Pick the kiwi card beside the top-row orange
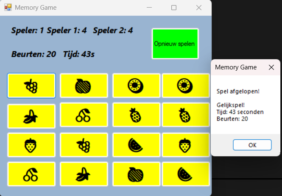The image size is (282, 196). pos(136,86)
